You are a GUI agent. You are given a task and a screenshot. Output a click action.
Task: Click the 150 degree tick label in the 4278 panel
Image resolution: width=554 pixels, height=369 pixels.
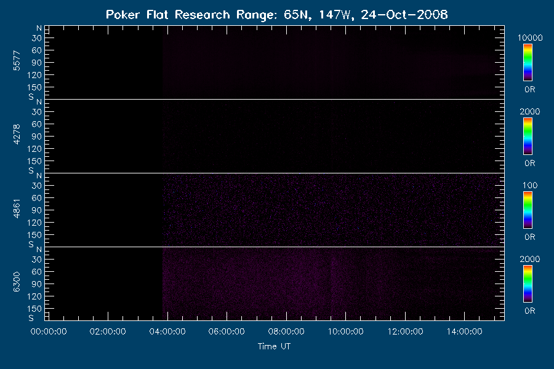coord(34,161)
